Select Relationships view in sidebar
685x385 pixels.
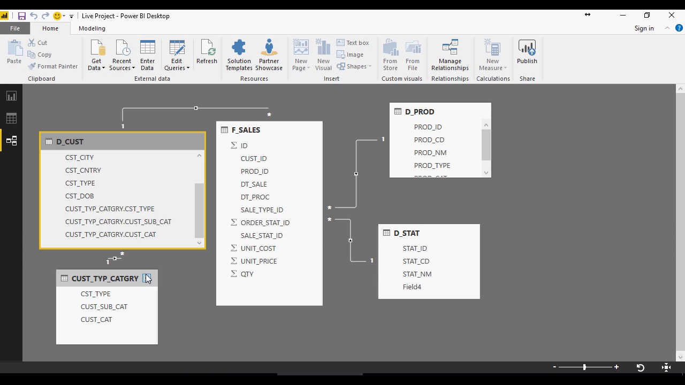pyautogui.click(x=11, y=141)
